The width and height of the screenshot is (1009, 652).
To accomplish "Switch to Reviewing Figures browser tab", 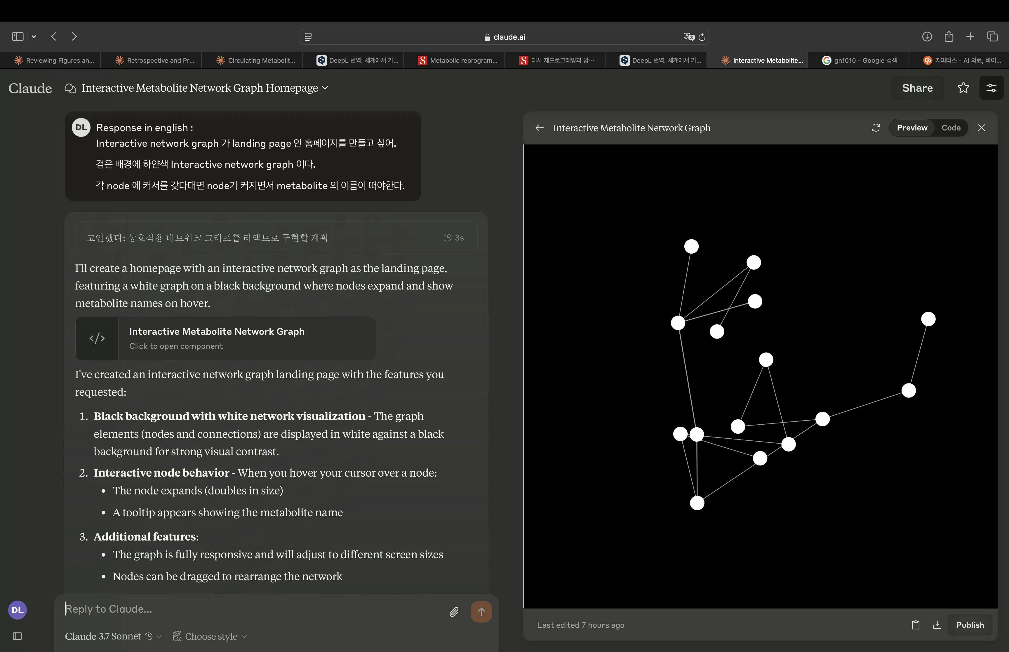I will [x=55, y=60].
